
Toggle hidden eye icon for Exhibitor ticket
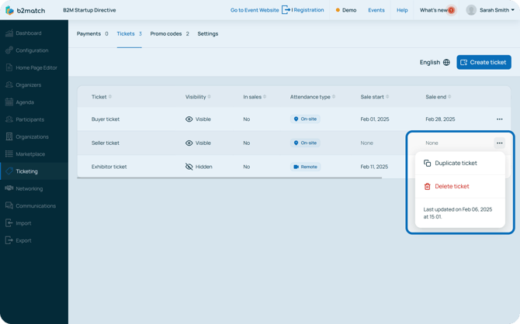(x=189, y=167)
